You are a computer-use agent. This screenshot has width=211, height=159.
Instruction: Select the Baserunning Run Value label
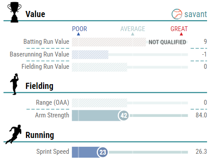(x=39, y=54)
